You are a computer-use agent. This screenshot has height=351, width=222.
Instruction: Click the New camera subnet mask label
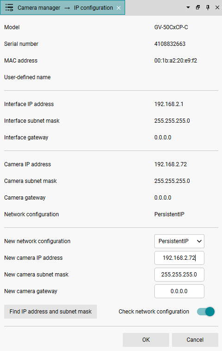tap(36, 275)
